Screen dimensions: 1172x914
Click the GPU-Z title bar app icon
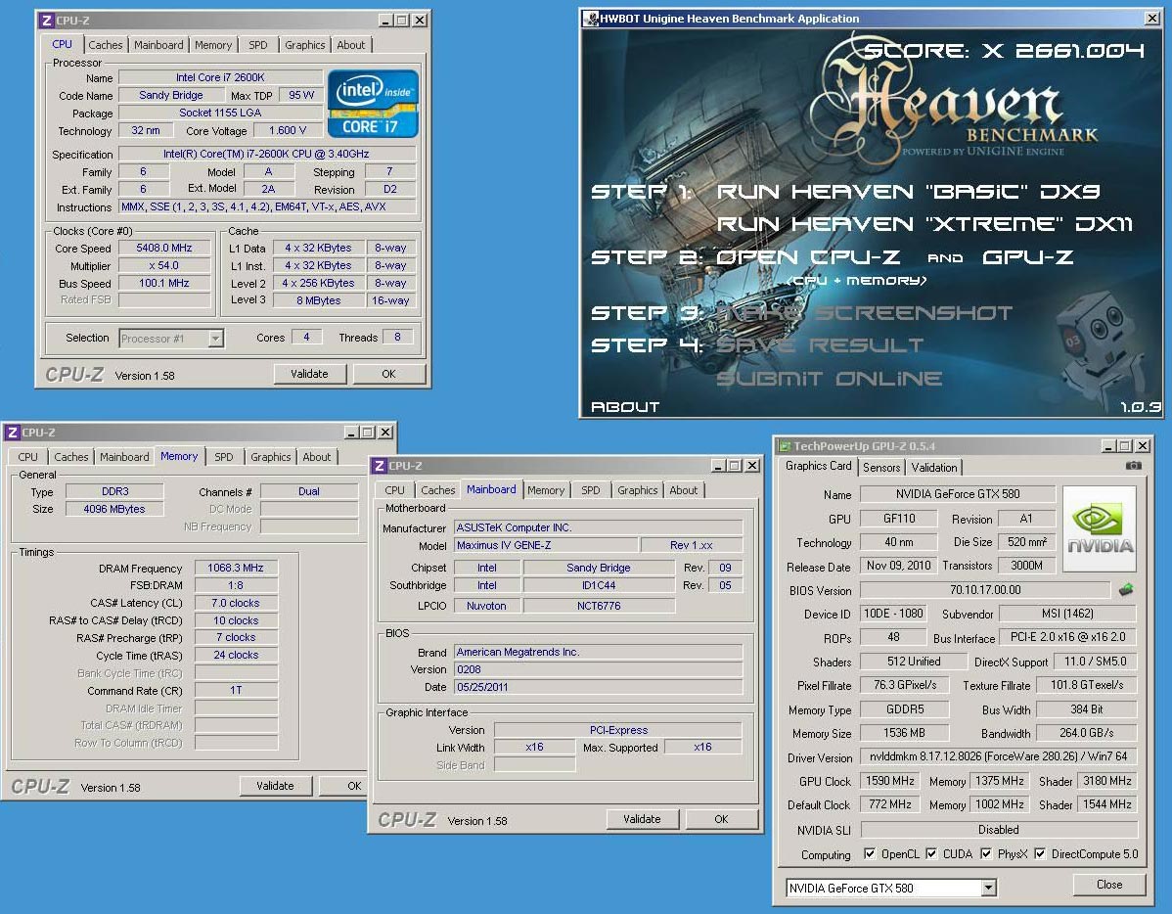tap(785, 446)
